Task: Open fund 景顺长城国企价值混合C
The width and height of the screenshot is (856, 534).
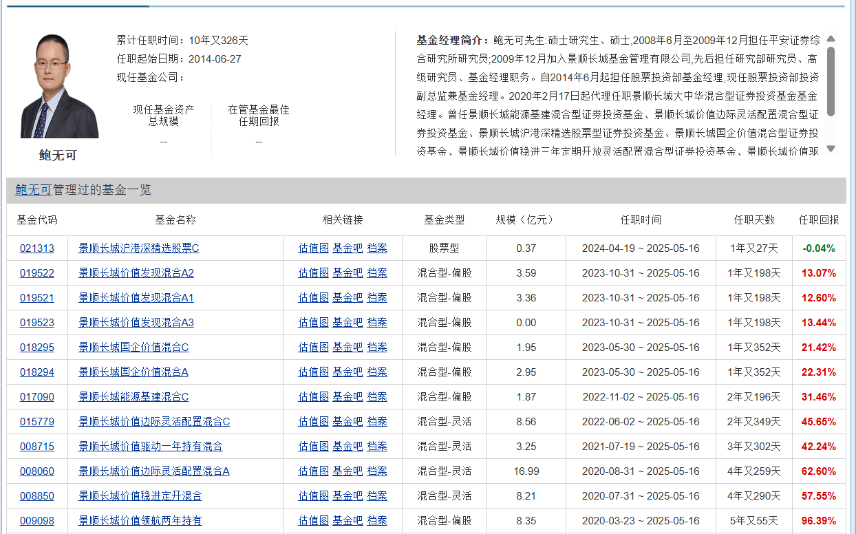Action: click(133, 348)
